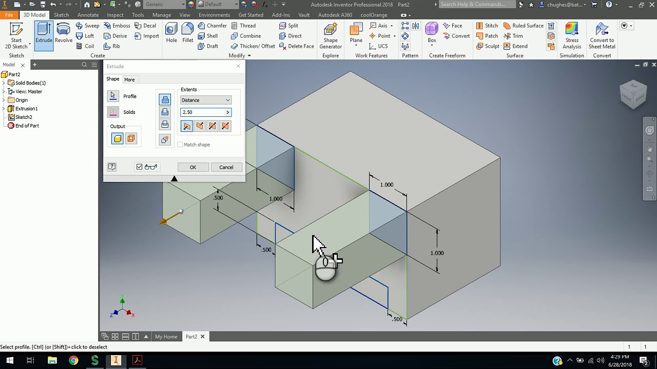Start a 2D Sketch
The width and height of the screenshot is (657, 369).
tap(16, 36)
